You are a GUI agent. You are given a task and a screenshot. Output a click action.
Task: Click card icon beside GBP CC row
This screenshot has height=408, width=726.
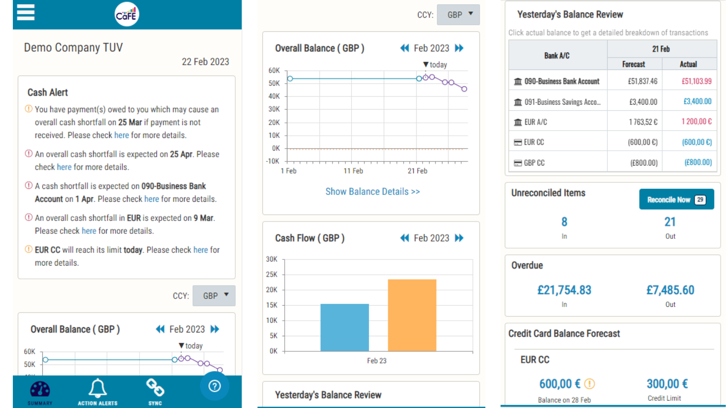(518, 163)
